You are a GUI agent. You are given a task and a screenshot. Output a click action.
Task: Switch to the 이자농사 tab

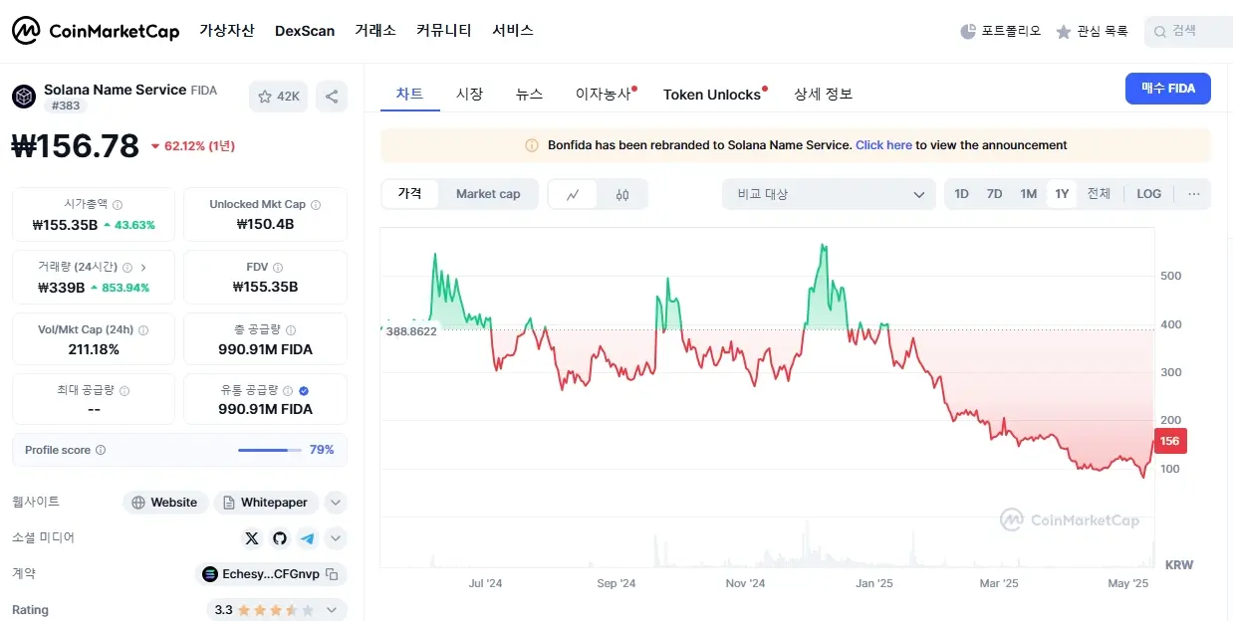[604, 94]
